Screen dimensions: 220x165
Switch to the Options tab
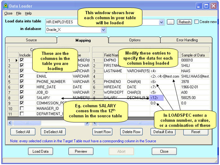135,40
